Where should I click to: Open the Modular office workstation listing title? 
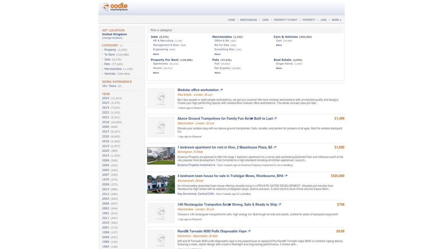(x=198, y=90)
